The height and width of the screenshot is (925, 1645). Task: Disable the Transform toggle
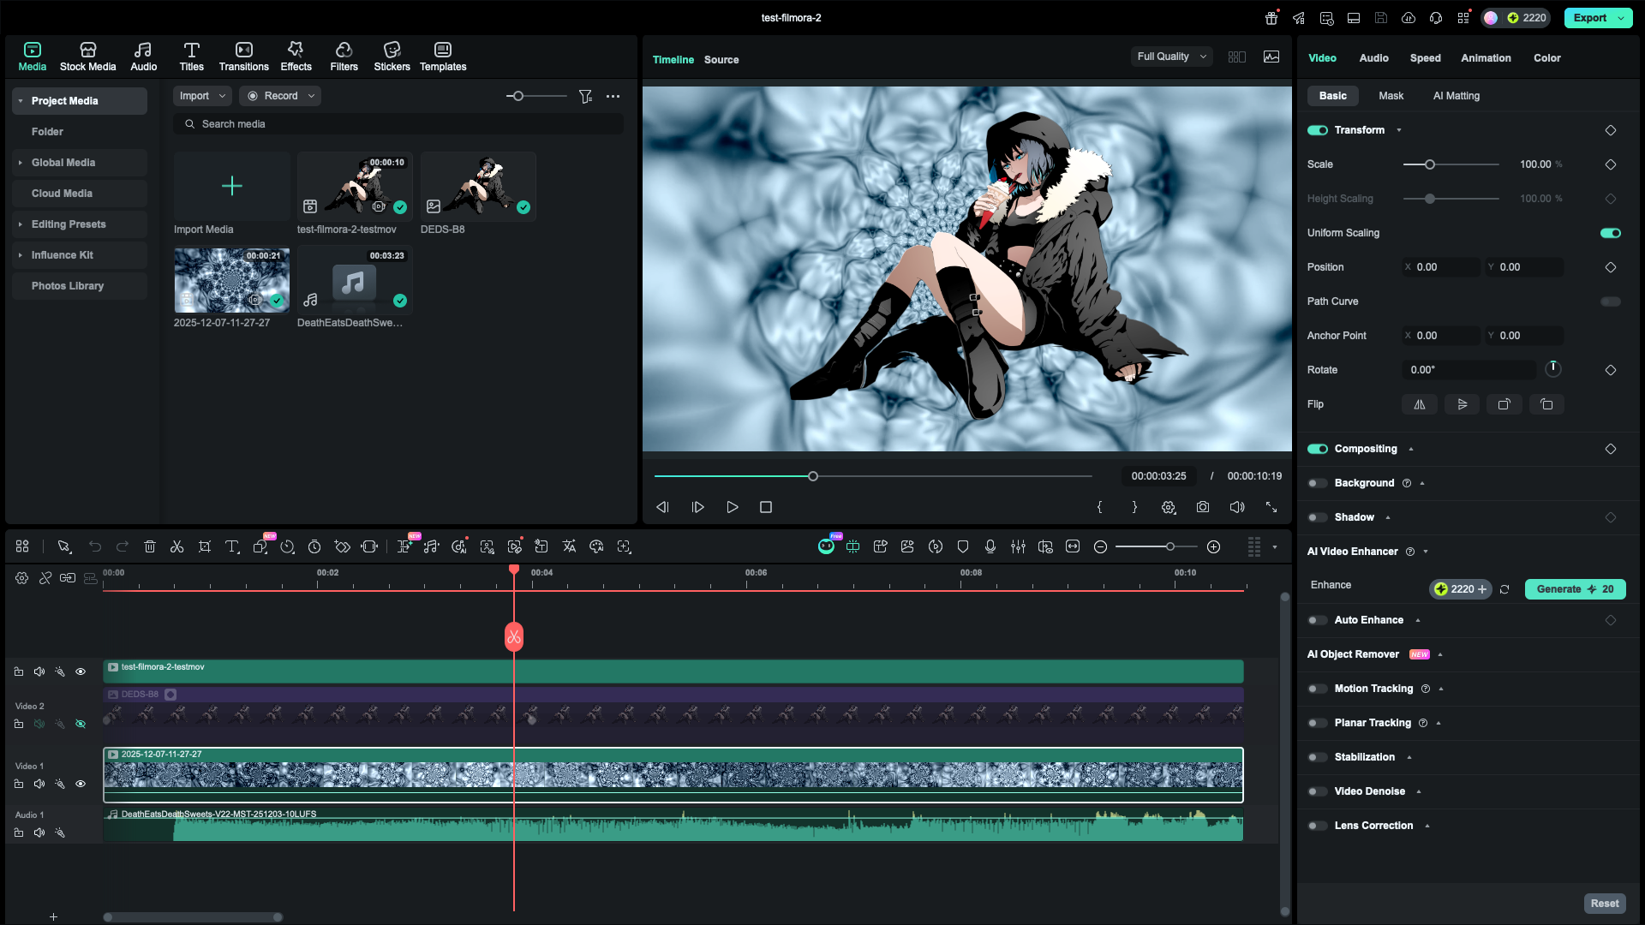1317,130
